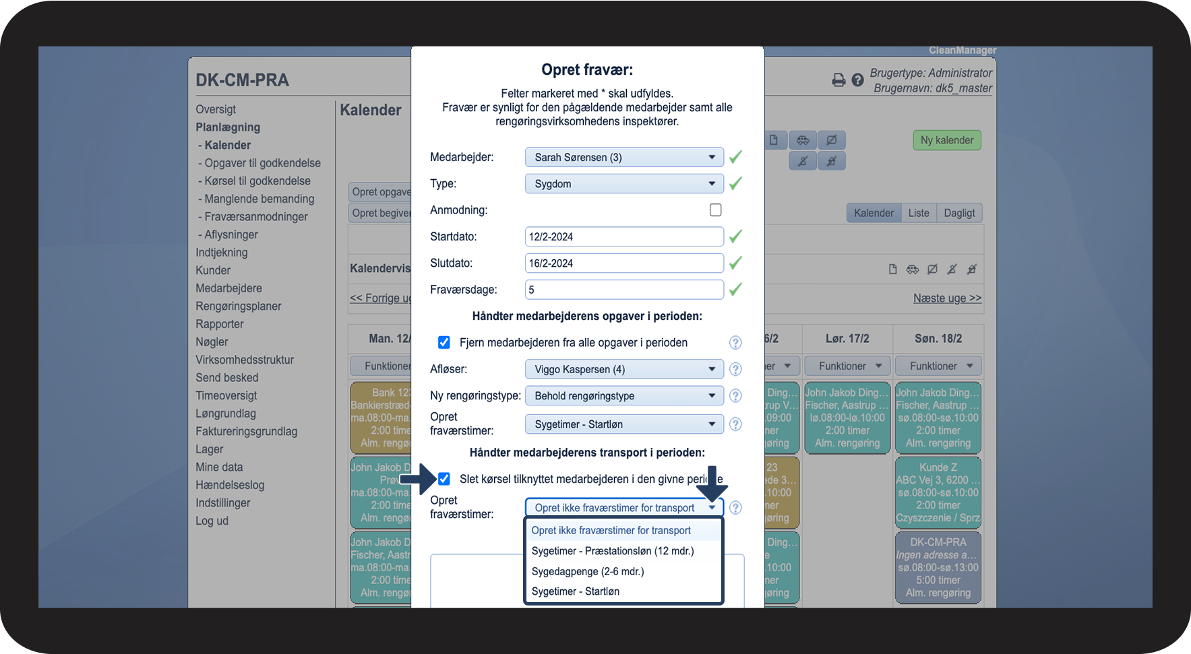Viewport: 1191px width, 654px height.
Task: Open the help question mark beside printer
Action: coord(857,80)
